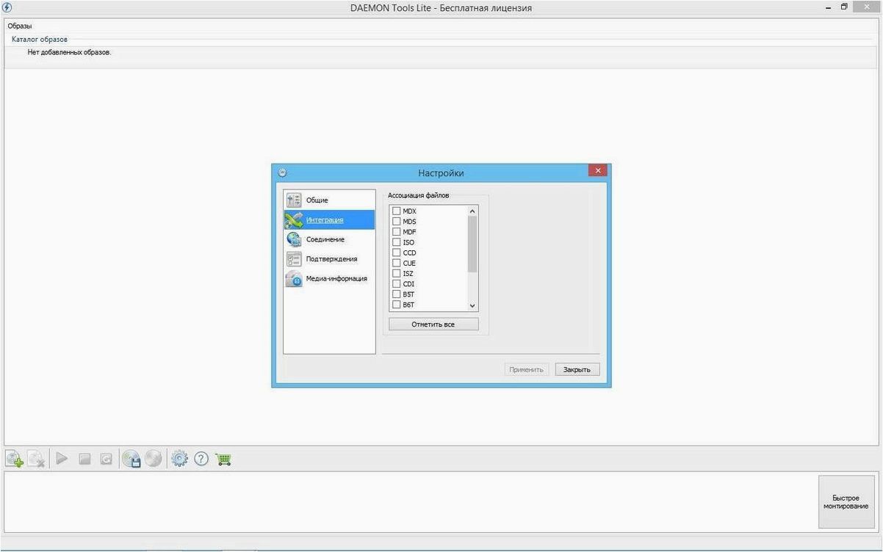The image size is (883, 552).
Task: Enable the MDF file association checkbox
Action: [x=397, y=232]
